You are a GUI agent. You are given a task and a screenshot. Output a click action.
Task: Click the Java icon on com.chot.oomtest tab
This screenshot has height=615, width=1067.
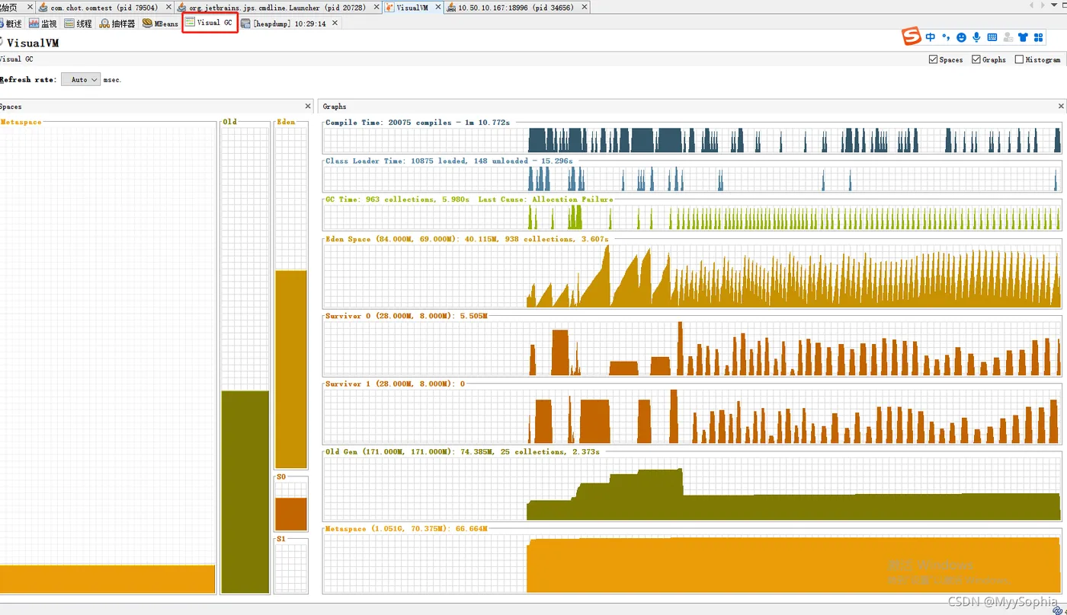43,7
